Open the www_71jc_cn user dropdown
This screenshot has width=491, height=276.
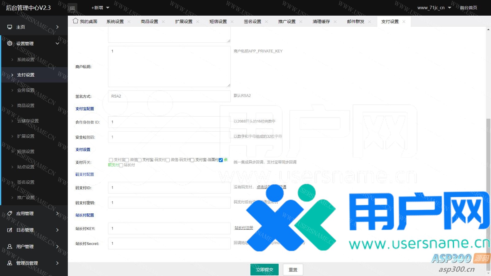(434, 8)
